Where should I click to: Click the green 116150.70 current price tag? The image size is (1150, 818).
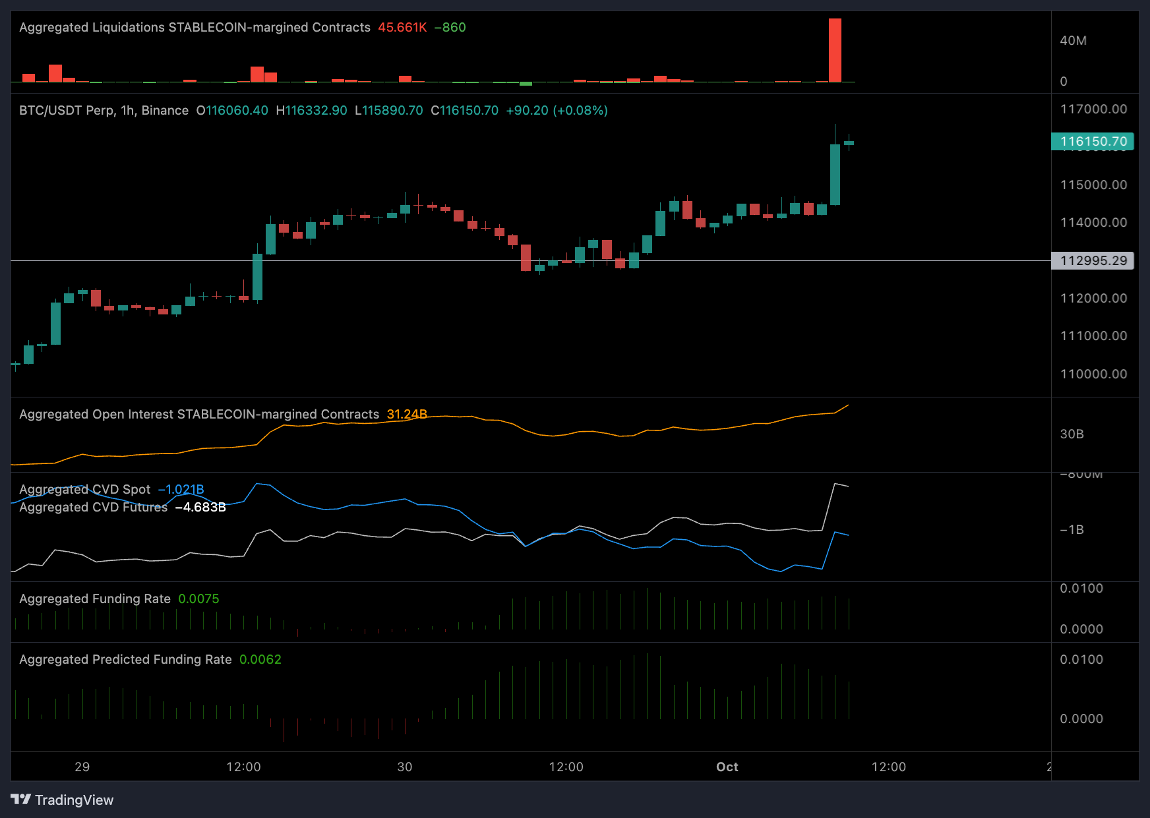coord(1093,141)
